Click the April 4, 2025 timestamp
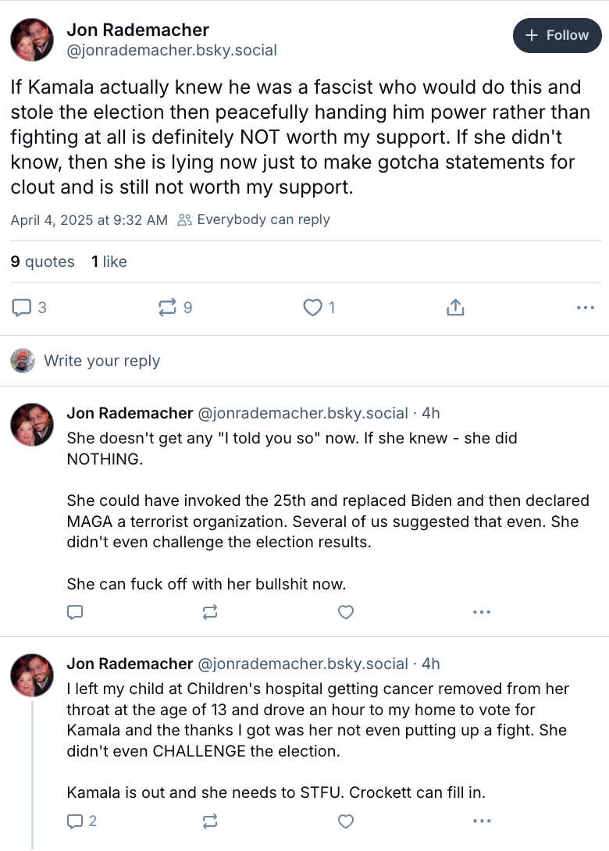609x851 pixels. point(89,220)
